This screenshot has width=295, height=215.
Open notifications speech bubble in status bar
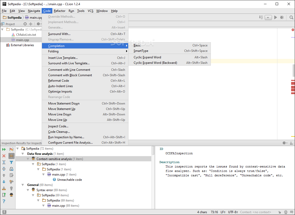pyautogui.click(x=292, y=212)
